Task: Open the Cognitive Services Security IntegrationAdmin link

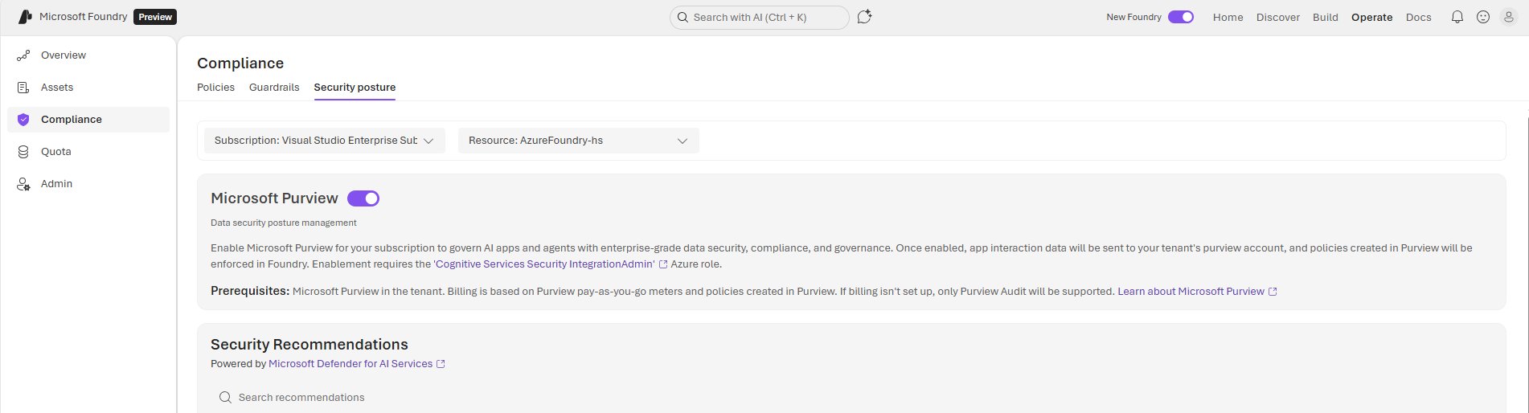Action: pos(544,264)
